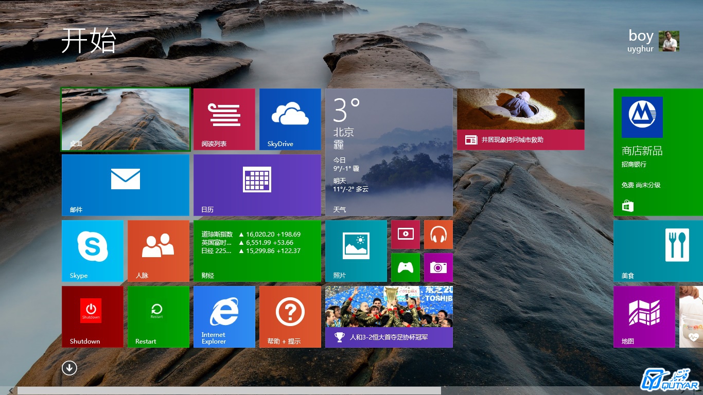Click 招商银行 app name in store tile
Viewport: 703px width, 395px height.
tap(634, 165)
